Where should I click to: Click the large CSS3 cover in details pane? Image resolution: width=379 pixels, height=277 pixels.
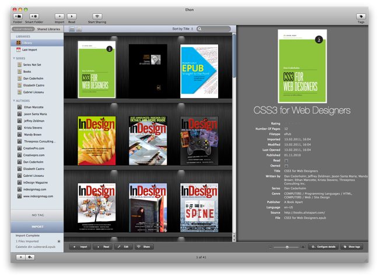[x=302, y=66]
